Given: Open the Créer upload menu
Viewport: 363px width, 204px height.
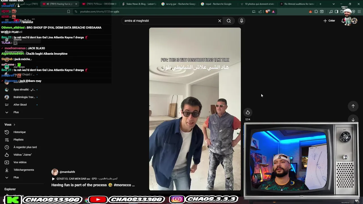Looking at the screenshot, I should coord(329,21).
